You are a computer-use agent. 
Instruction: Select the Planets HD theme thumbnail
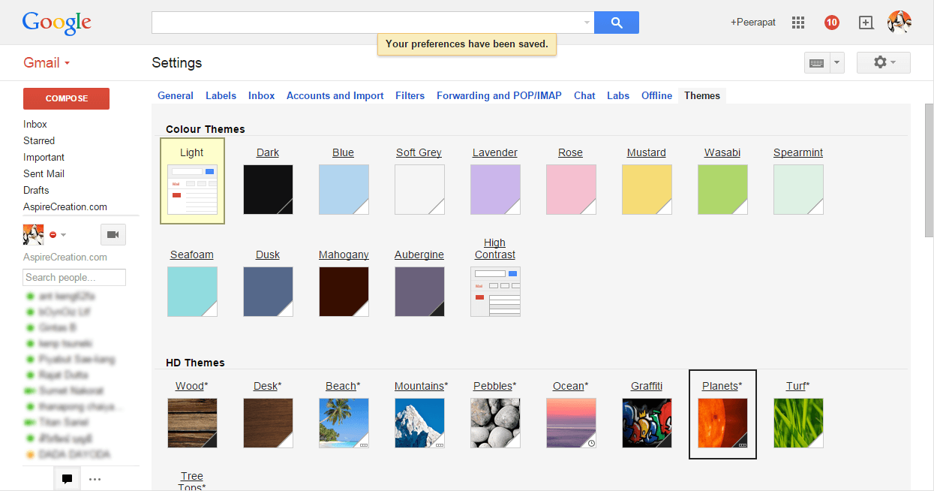click(x=722, y=423)
